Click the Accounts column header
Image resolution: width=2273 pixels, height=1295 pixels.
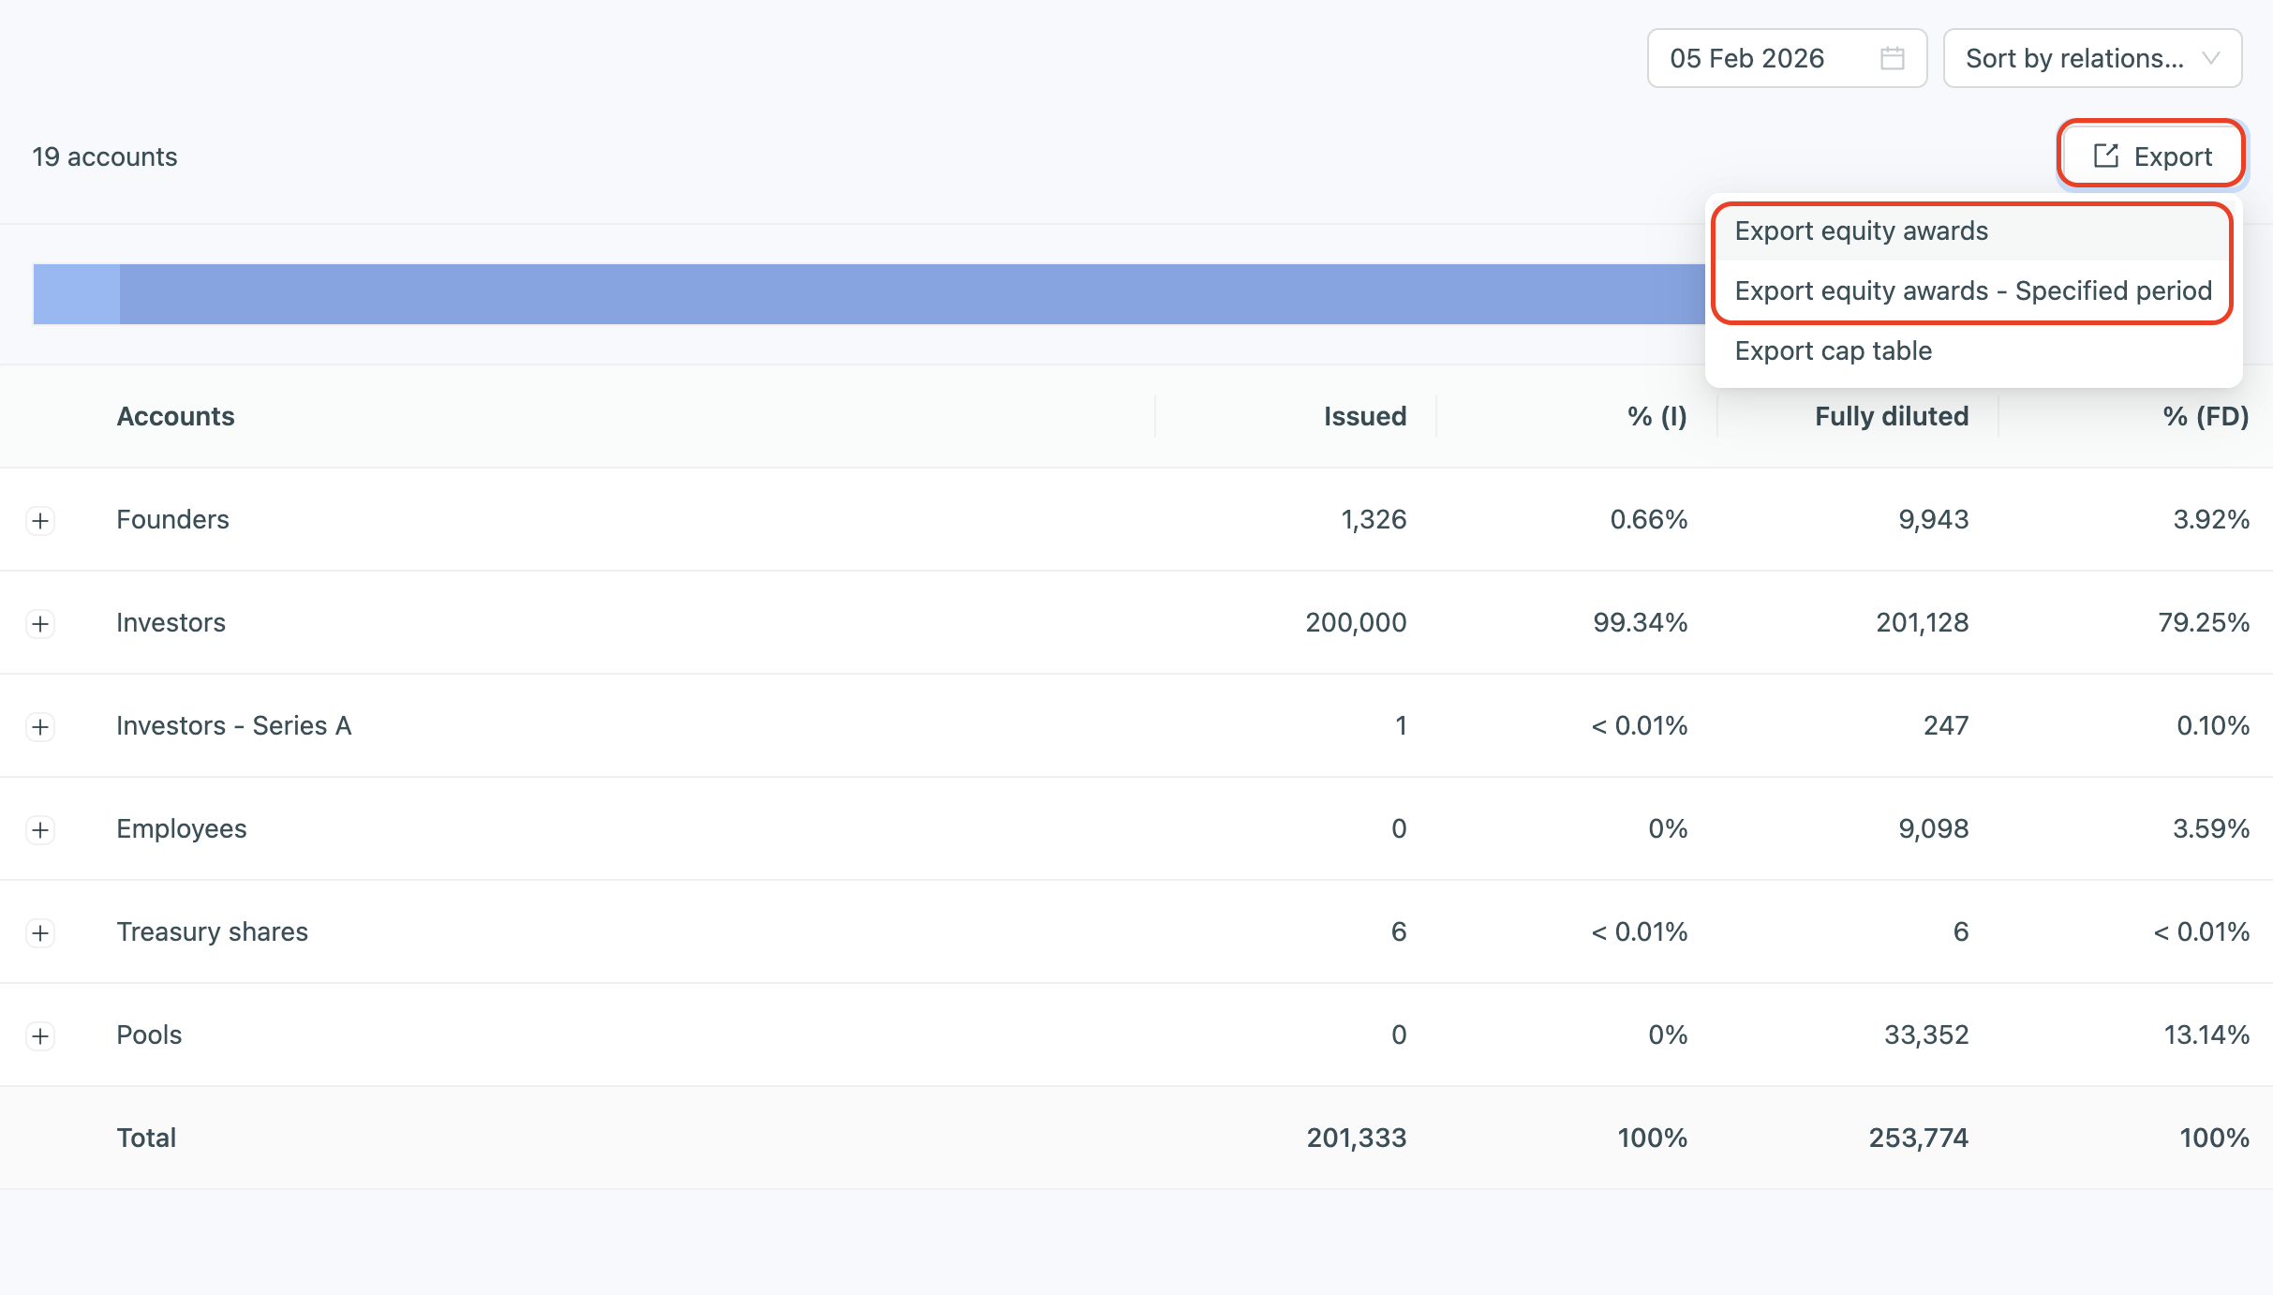(x=175, y=416)
